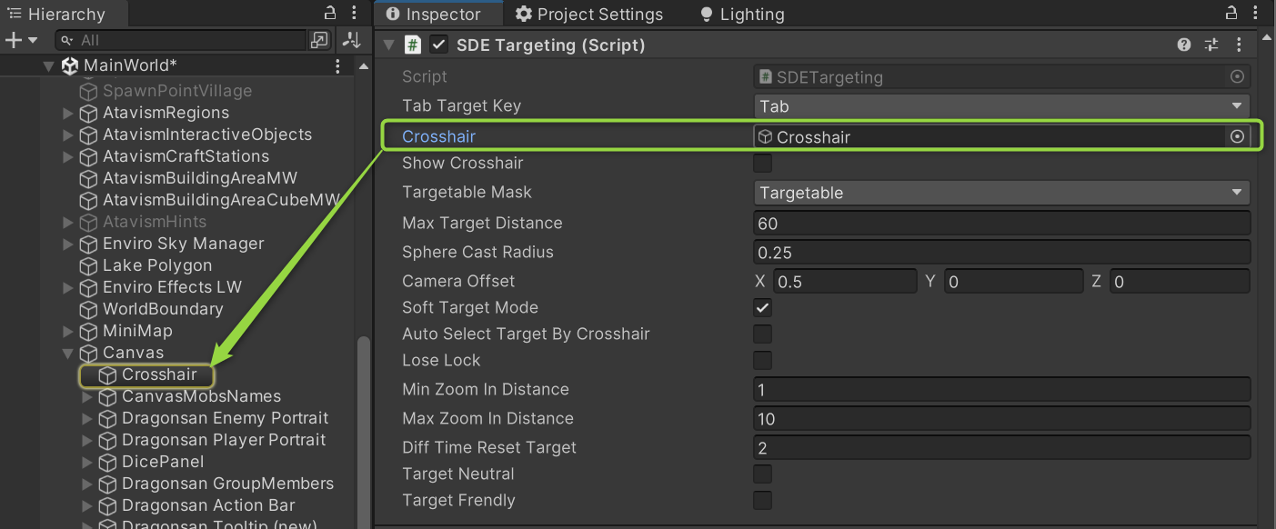Collapse the Canvas tree node
This screenshot has width=1276, height=529.
[x=68, y=354]
